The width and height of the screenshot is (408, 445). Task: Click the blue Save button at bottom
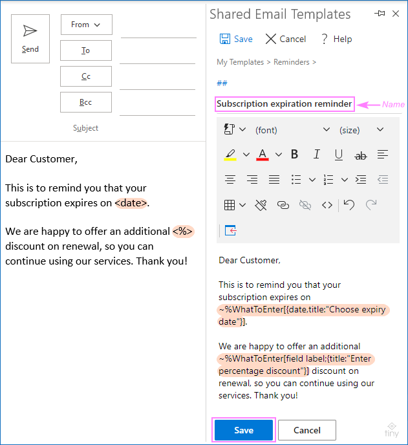244,430
